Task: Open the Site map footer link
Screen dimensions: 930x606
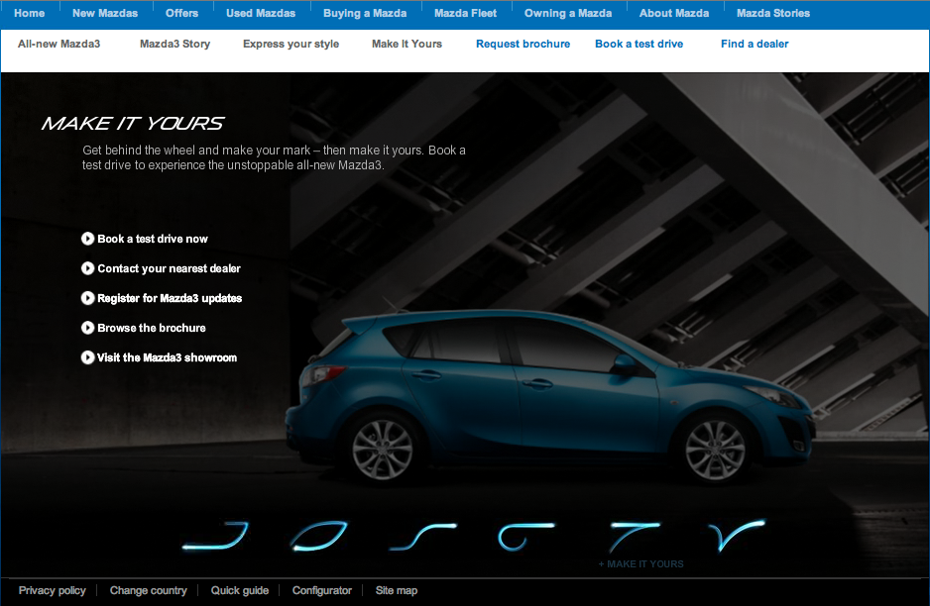Action: [x=397, y=590]
